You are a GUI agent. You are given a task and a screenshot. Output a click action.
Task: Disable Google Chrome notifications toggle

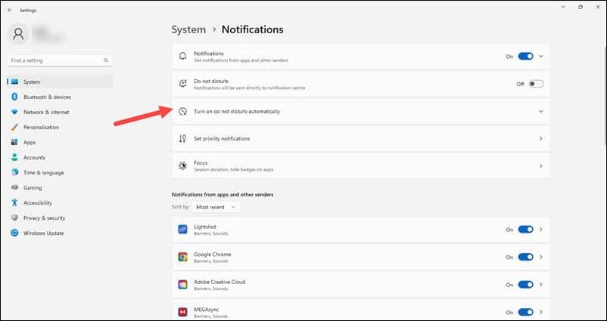tap(526, 257)
